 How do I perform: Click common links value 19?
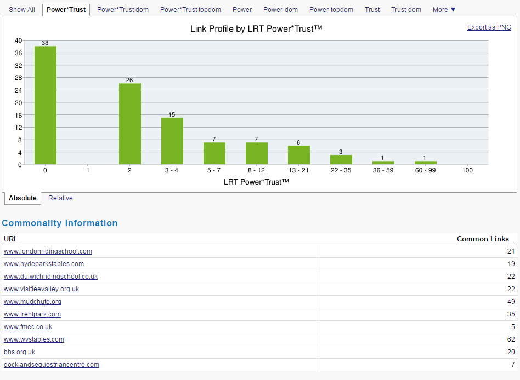point(511,264)
